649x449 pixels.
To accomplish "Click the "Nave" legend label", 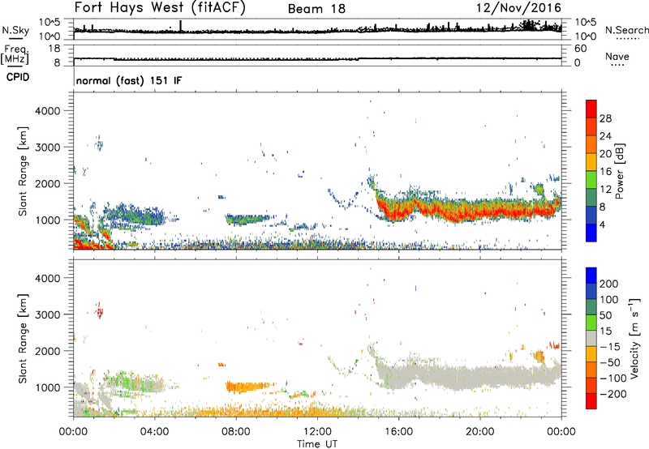I will point(617,56).
